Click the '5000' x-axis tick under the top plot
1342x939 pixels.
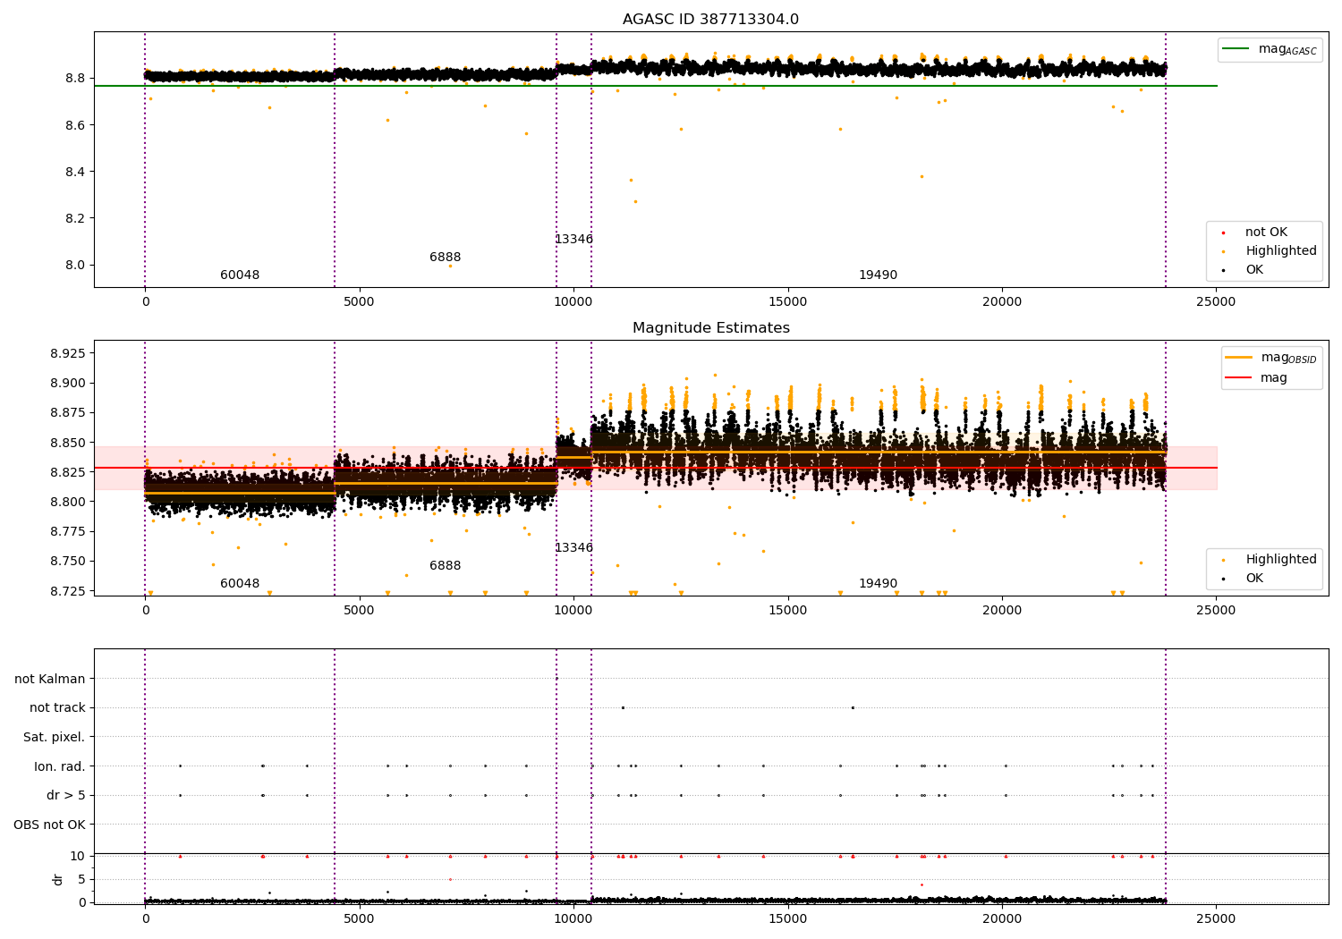pos(359,302)
